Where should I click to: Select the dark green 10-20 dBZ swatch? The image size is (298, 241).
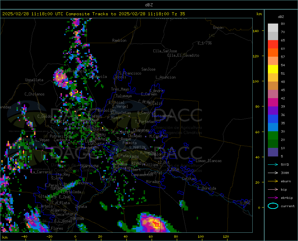coord(273,144)
